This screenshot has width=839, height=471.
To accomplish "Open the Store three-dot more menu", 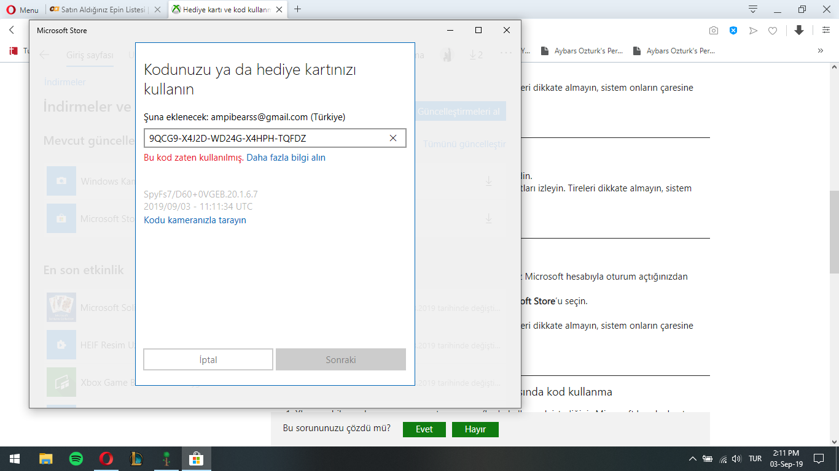I will point(505,54).
